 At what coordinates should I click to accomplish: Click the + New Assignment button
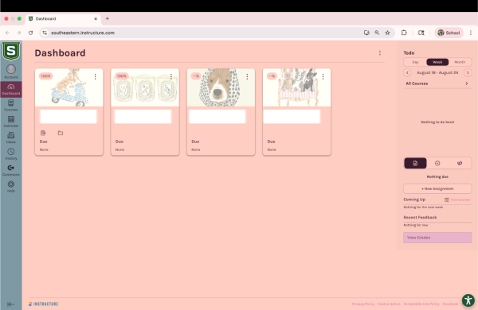click(x=437, y=188)
